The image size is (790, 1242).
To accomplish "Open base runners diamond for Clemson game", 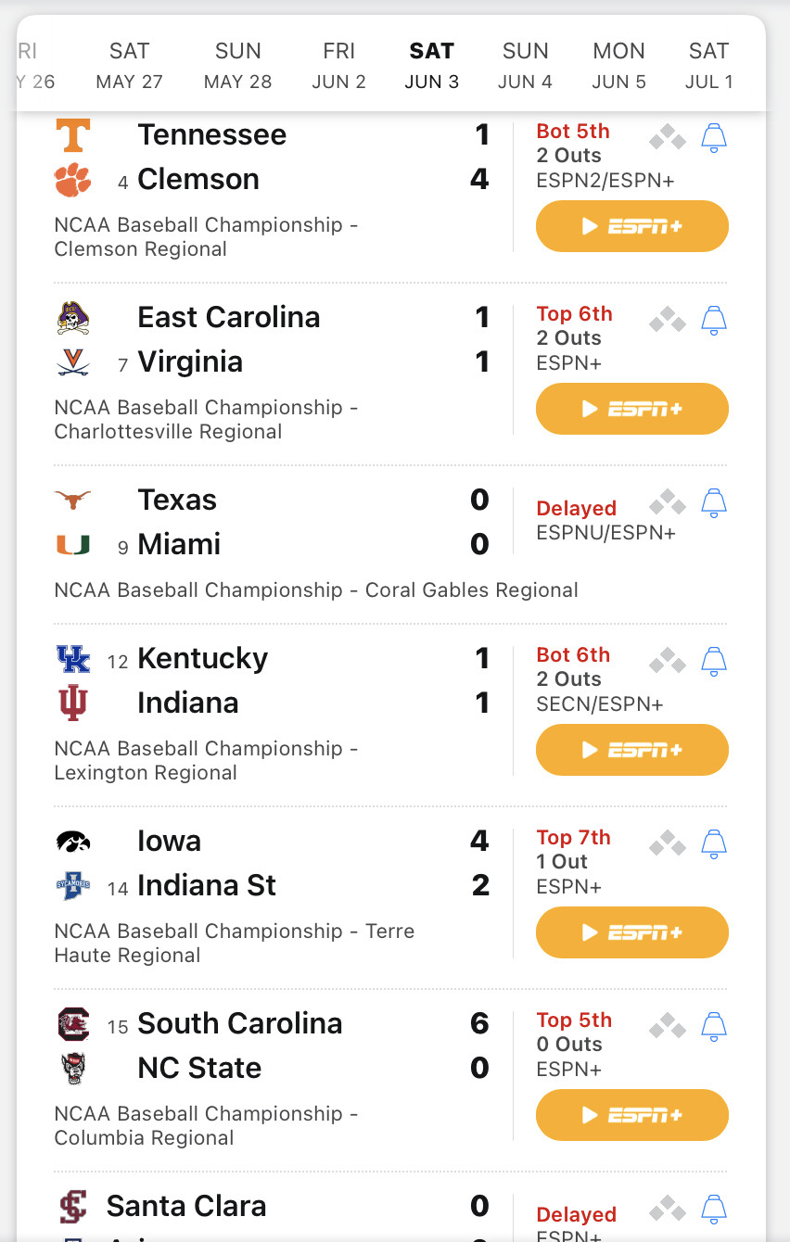I will (668, 138).
